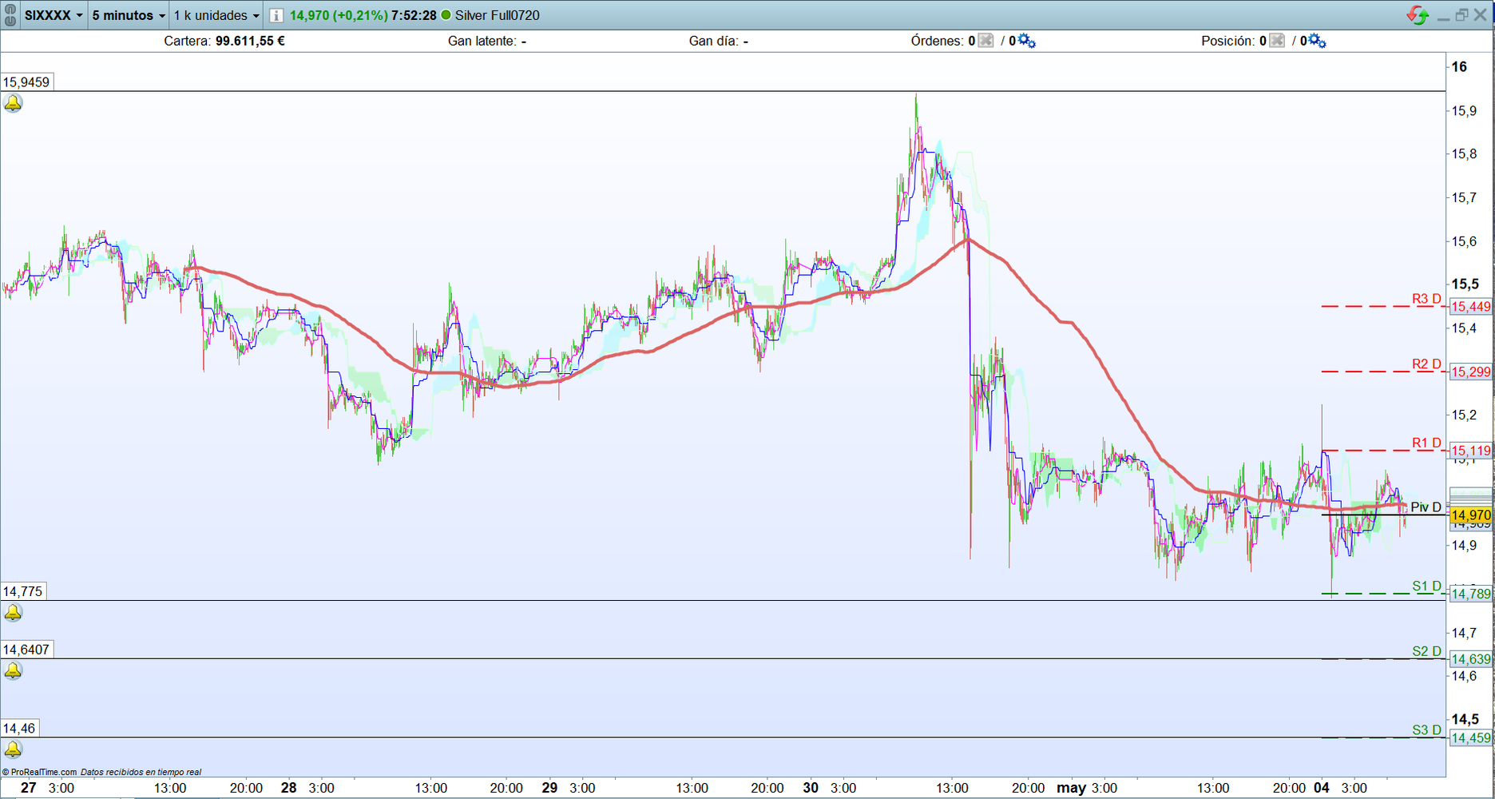This screenshot has width=1495, height=799.
Task: Open the 1 k unidades dropdown
Action: pyautogui.click(x=216, y=15)
